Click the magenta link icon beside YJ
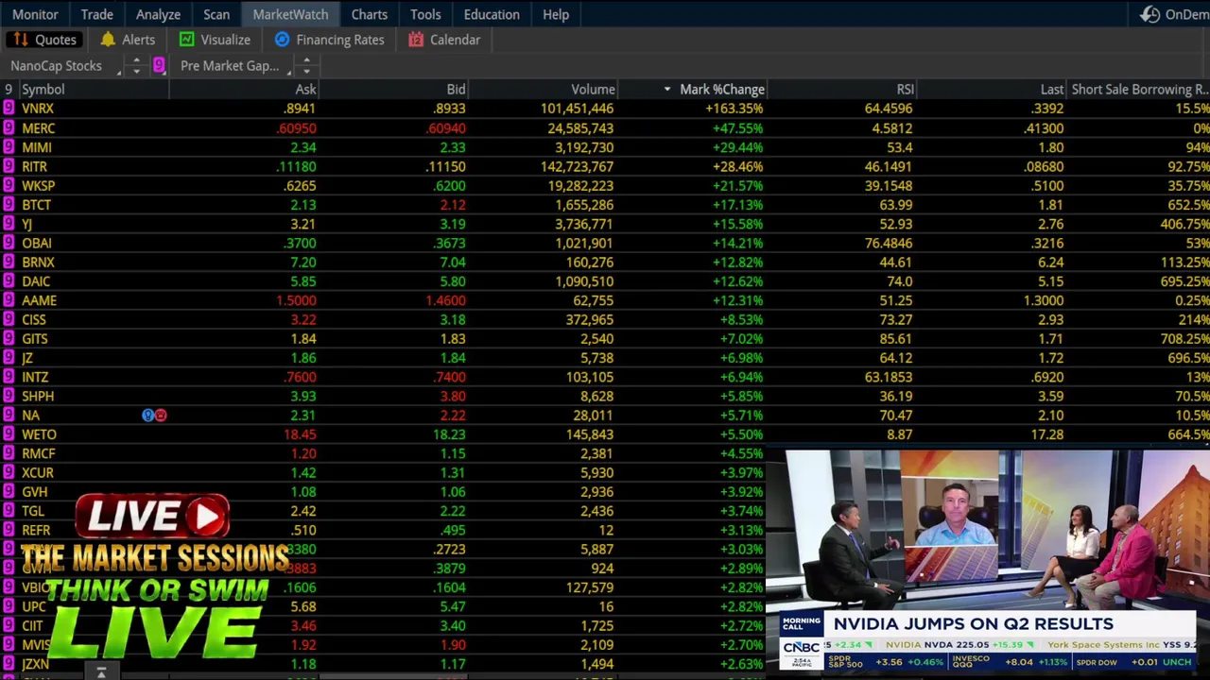The height and width of the screenshot is (680, 1210). pos(9,224)
